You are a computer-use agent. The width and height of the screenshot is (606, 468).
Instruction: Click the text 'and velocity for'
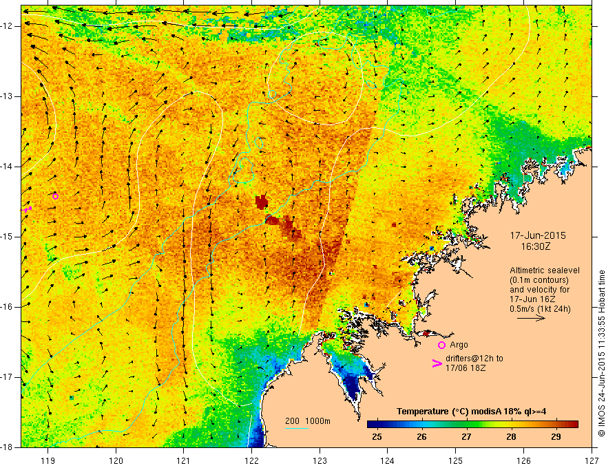539,290
